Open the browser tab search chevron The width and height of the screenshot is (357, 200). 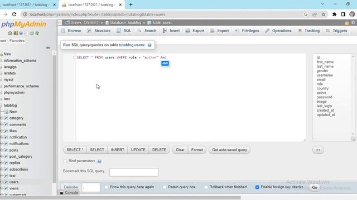(x=322, y=4)
